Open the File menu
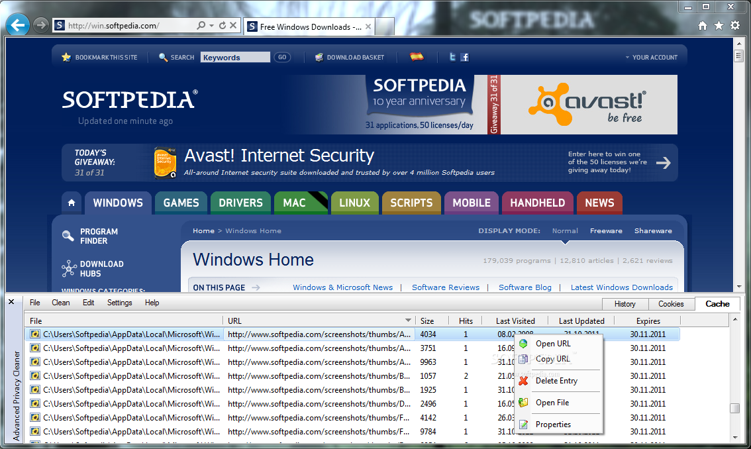Viewport: 751px width, 449px height. [35, 303]
